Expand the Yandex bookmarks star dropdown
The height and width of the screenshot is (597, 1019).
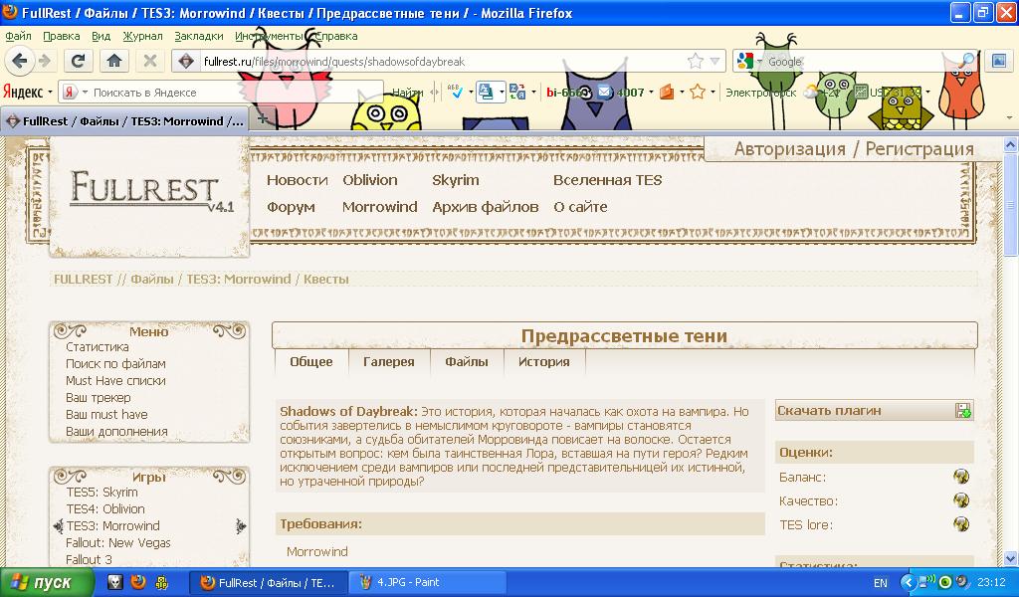[713, 93]
